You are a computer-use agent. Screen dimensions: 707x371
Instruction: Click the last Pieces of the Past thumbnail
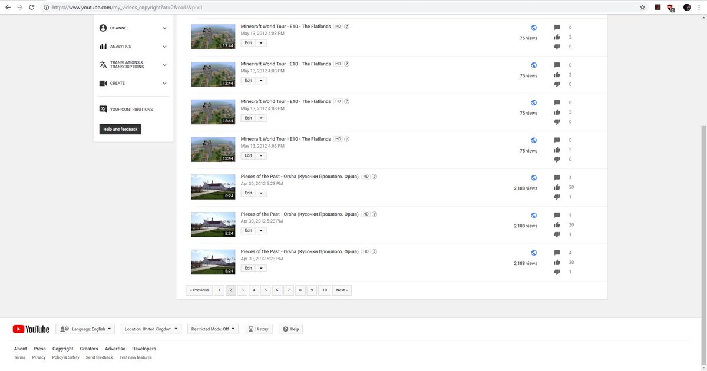[213, 262]
